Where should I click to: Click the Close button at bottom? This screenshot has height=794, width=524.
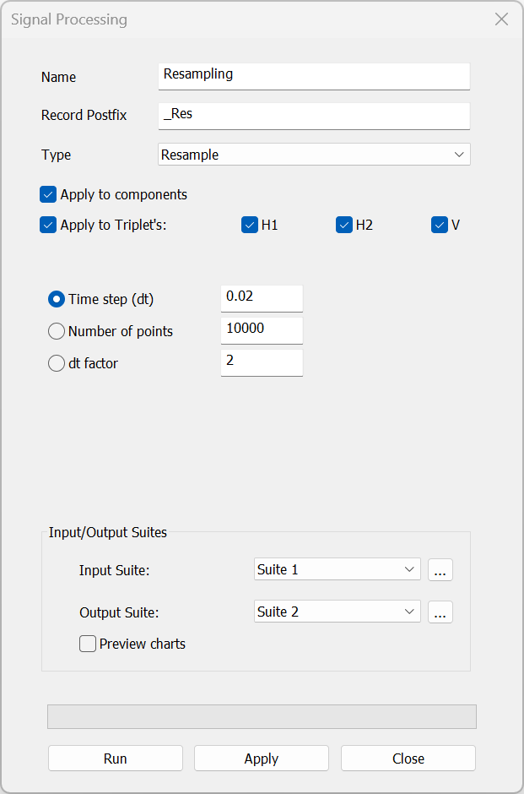point(408,759)
